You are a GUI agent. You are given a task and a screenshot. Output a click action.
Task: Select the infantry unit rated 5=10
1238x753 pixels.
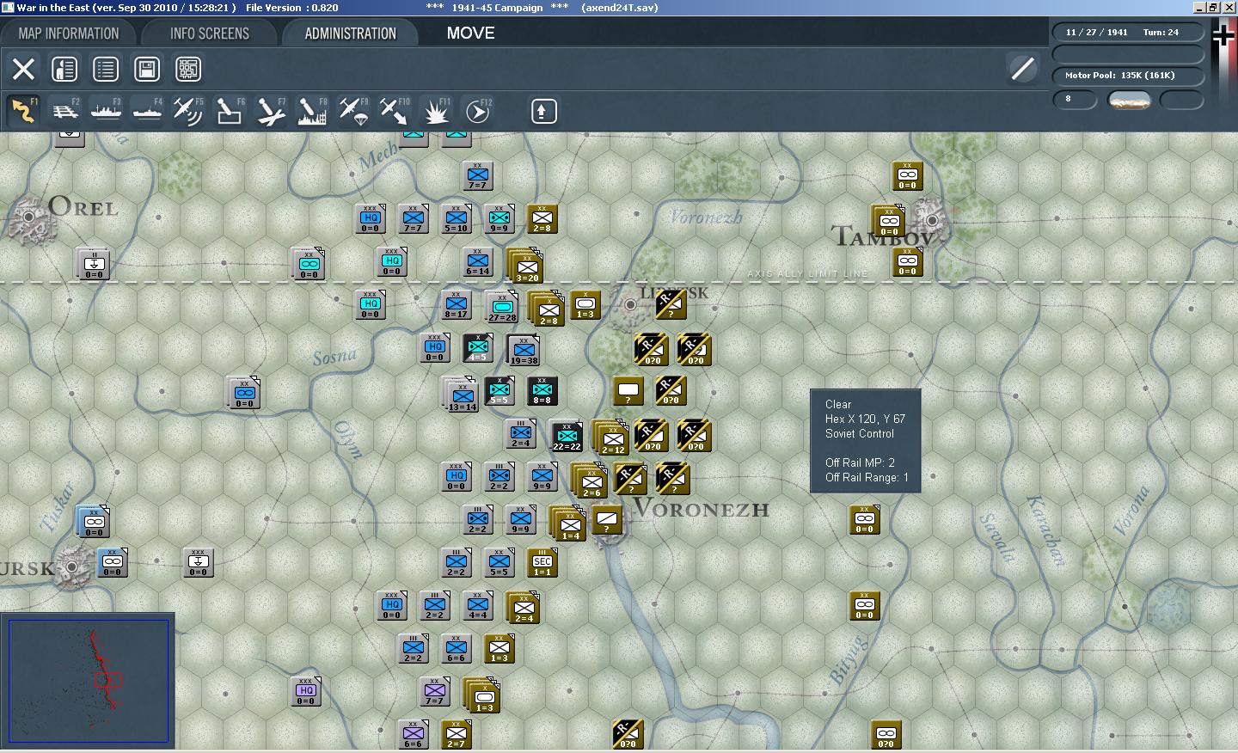[457, 218]
